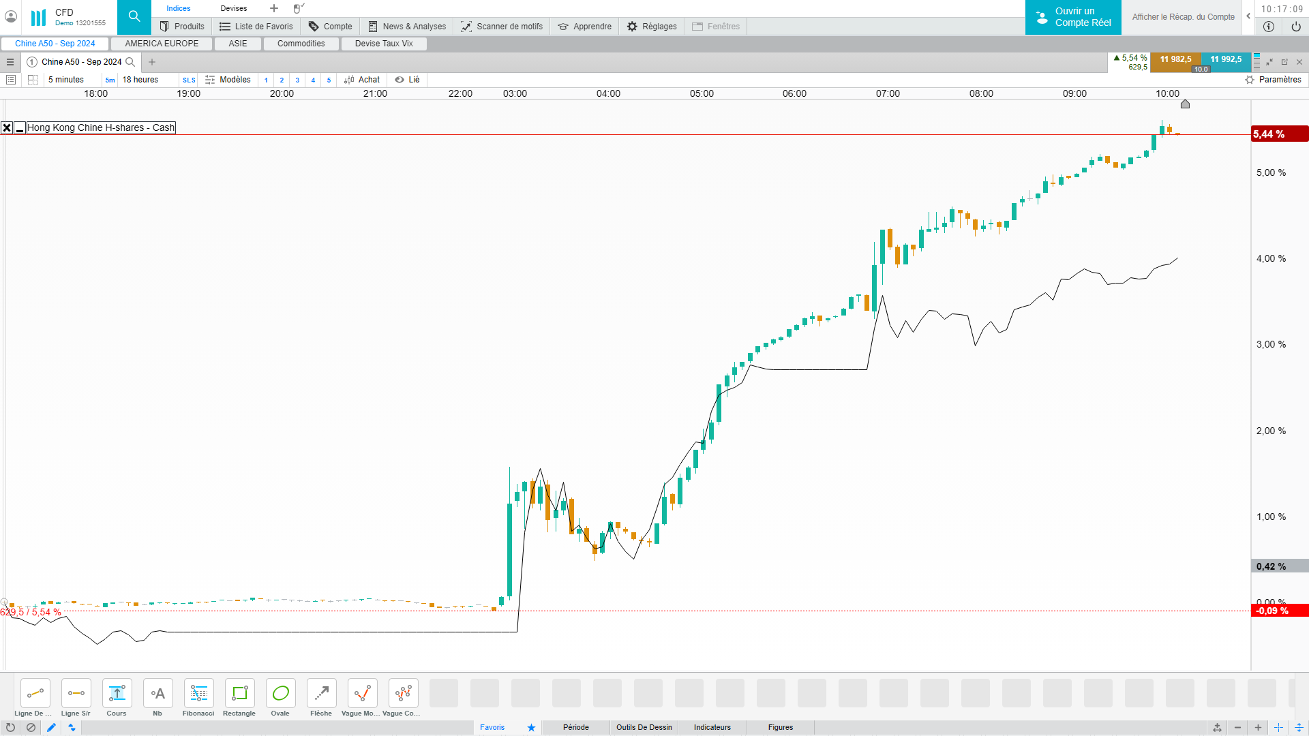
Task: Open the 18 heures range dropdown
Action: coord(140,80)
